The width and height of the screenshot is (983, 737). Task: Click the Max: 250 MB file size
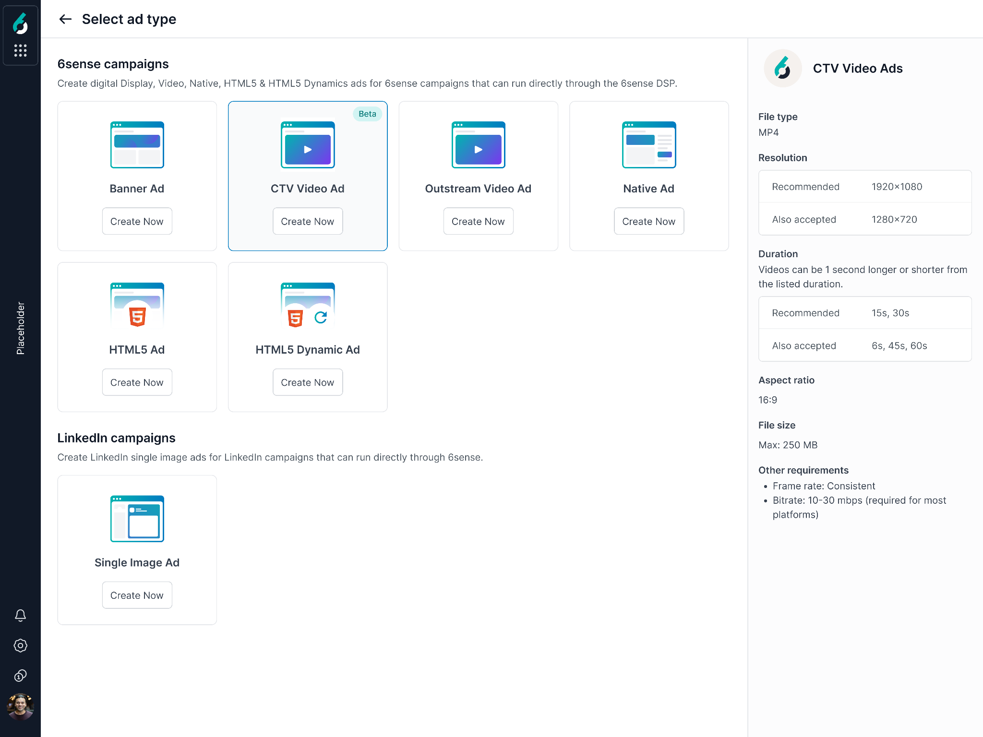click(788, 445)
